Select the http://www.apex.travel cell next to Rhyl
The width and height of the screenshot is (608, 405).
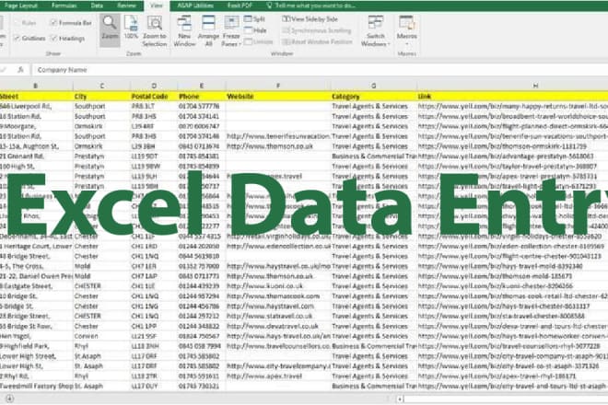[278, 376]
